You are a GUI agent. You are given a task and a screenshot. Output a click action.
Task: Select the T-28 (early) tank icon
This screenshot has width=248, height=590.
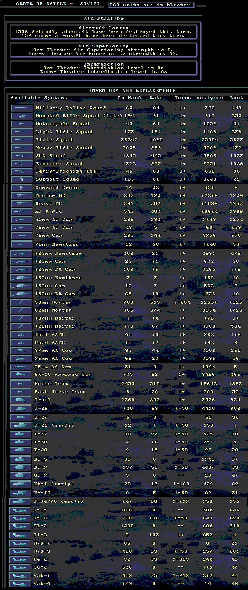21,425
